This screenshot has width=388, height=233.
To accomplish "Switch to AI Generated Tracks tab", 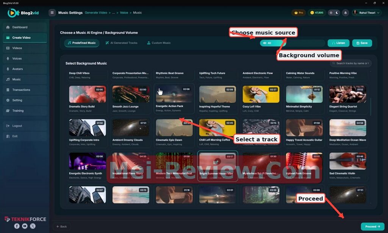I will (121, 43).
